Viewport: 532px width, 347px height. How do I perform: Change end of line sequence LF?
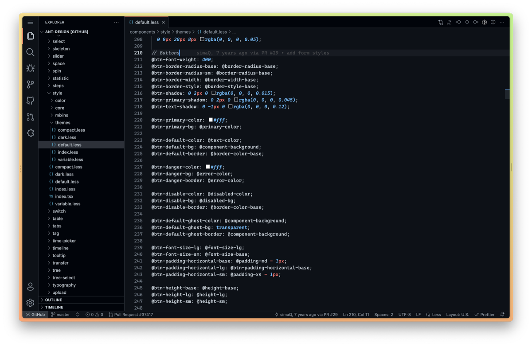pos(418,315)
